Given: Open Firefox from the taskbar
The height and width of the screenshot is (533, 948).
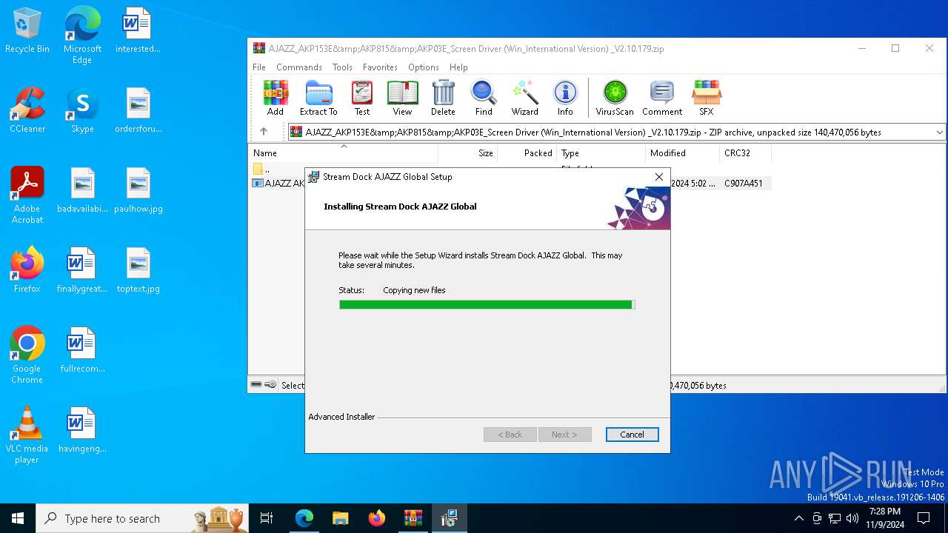Looking at the screenshot, I should pos(376,518).
